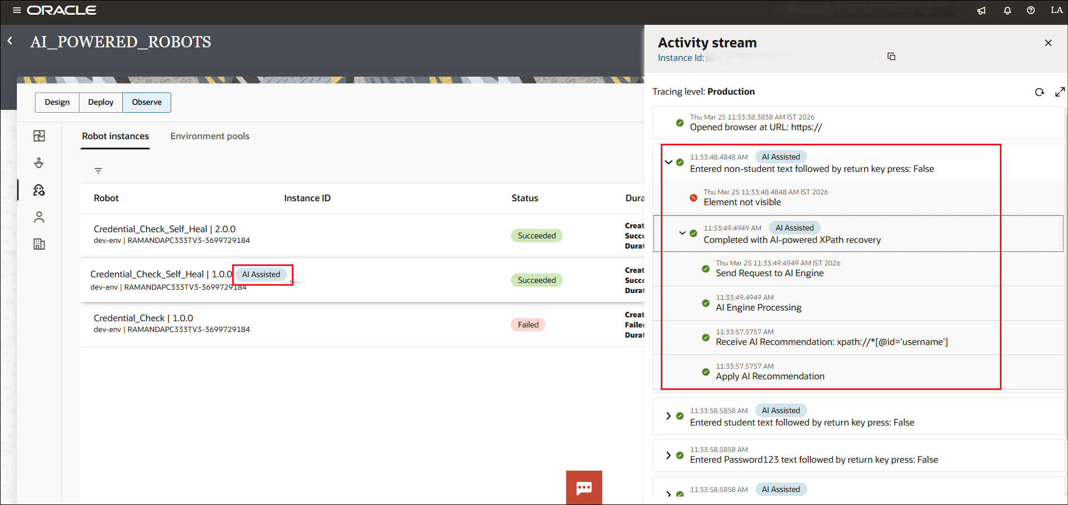Open the integrations sidebar icon
The width and height of the screenshot is (1068, 505).
point(39,136)
